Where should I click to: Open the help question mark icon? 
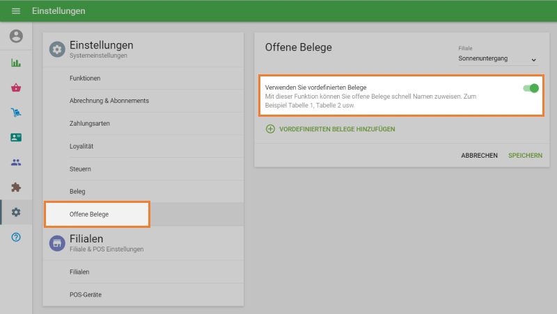pyautogui.click(x=16, y=238)
